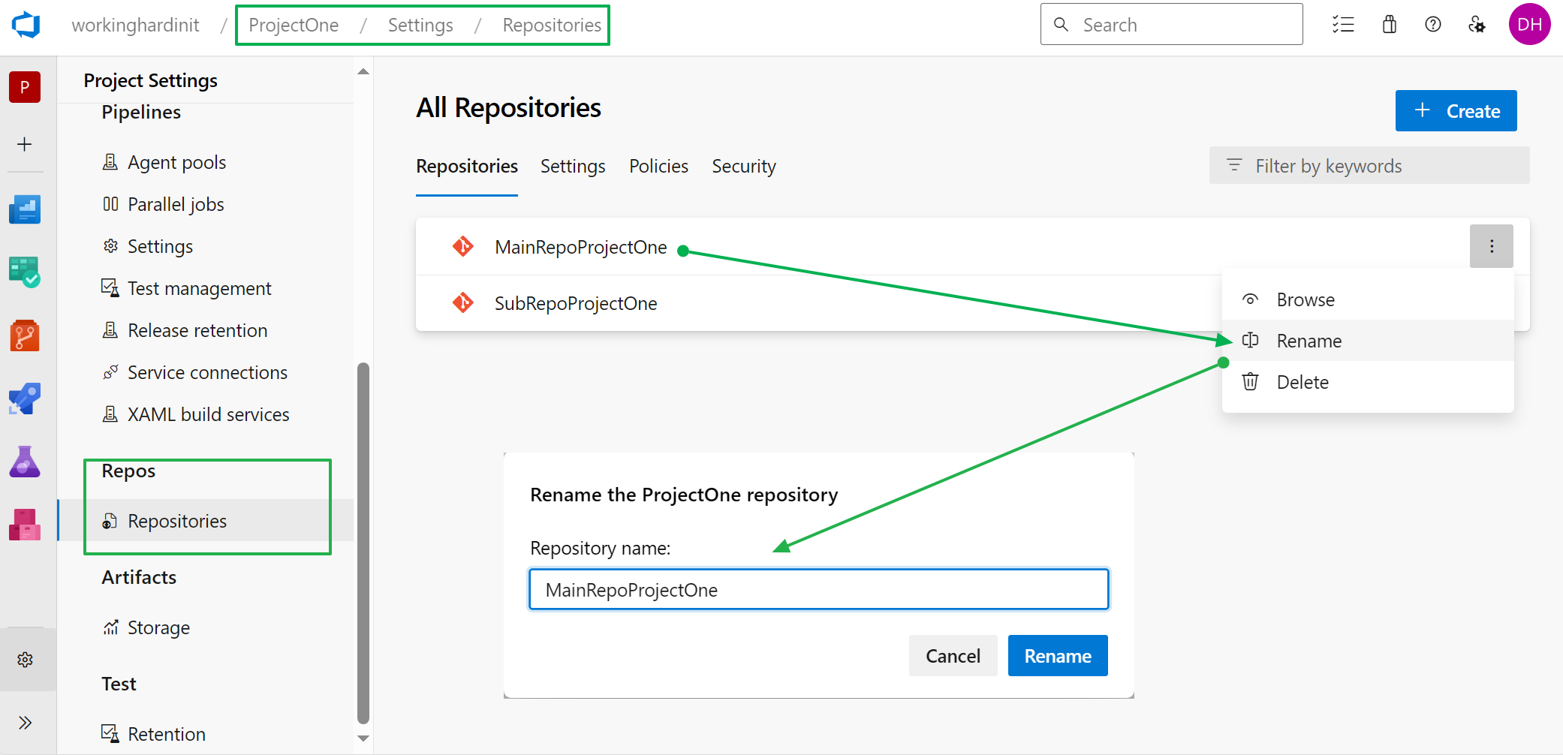Focus the Filter by keywords box
Image resolution: width=1563 pixels, height=755 pixels.
[1369, 165]
